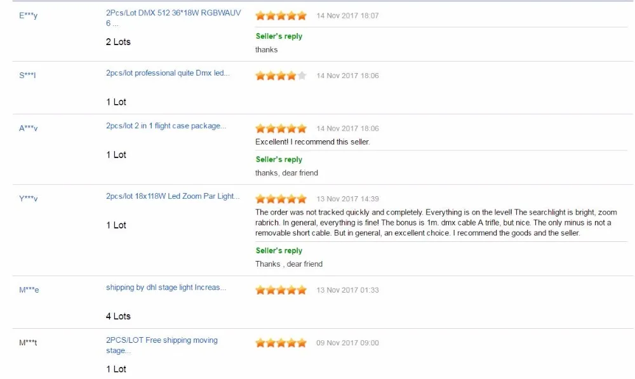Viewport: 635px width, 379px height.
Task: Click star rating on Y***v review
Action: pyautogui.click(x=281, y=199)
